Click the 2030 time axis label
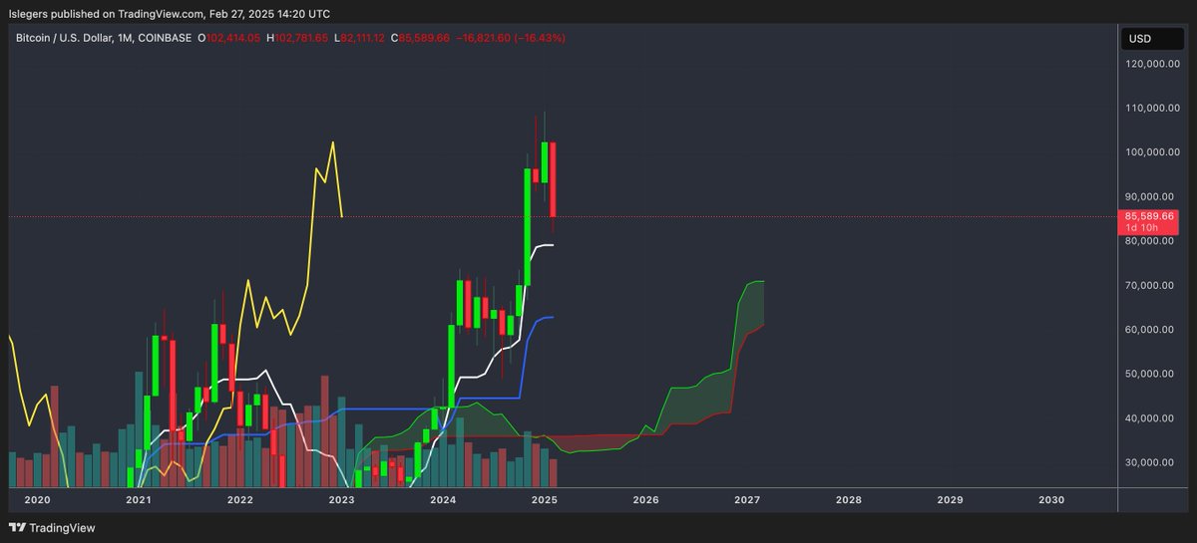This screenshot has height=543, width=1197. coord(1051,499)
